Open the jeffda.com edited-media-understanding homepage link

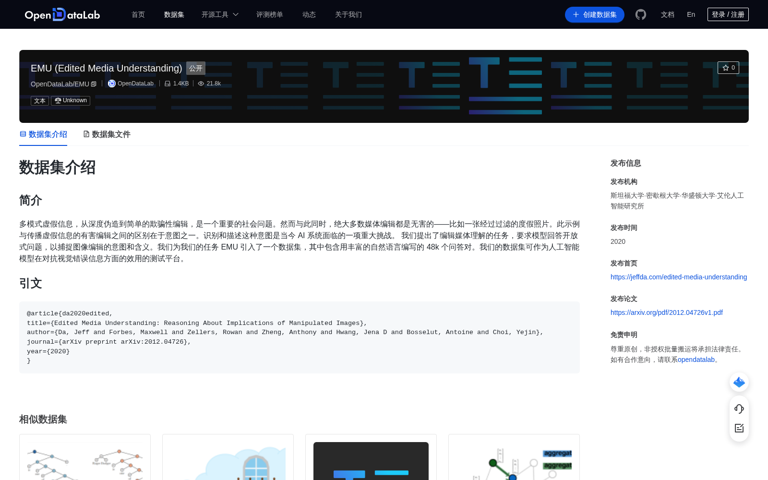point(679,277)
